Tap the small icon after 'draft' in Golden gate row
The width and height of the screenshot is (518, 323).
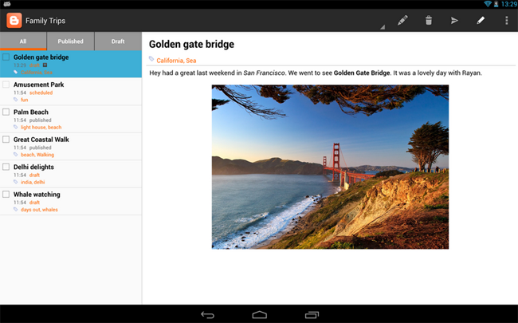click(45, 65)
